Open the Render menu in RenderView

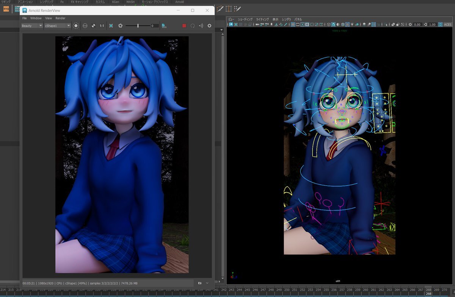pyautogui.click(x=60, y=18)
